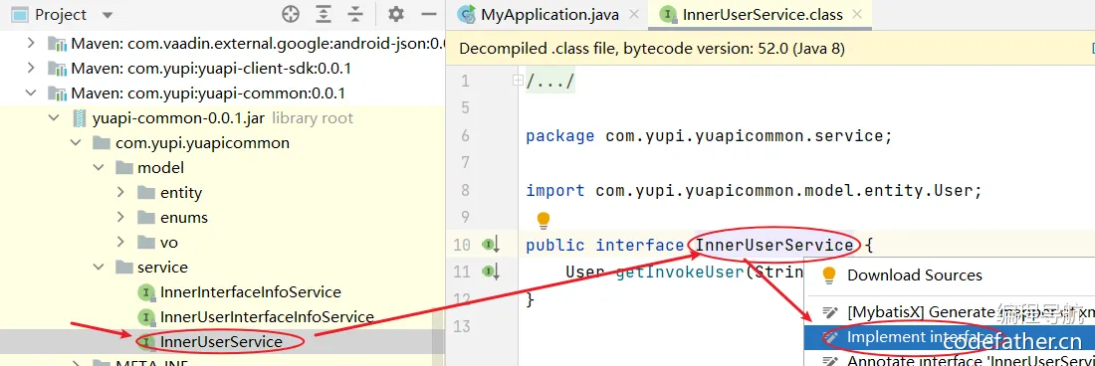Choose Implement interface from popup menu

[x=950, y=337]
